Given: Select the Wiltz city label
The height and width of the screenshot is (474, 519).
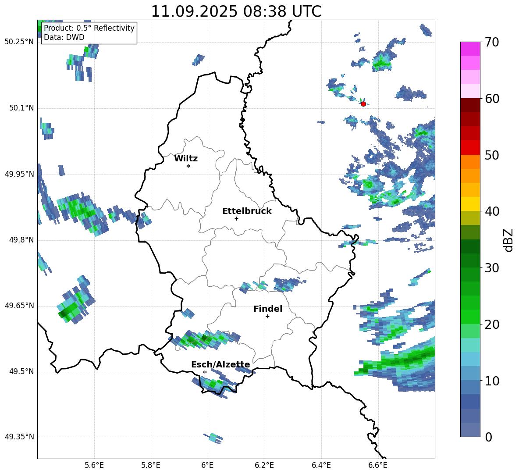Looking at the screenshot, I should click(186, 159).
